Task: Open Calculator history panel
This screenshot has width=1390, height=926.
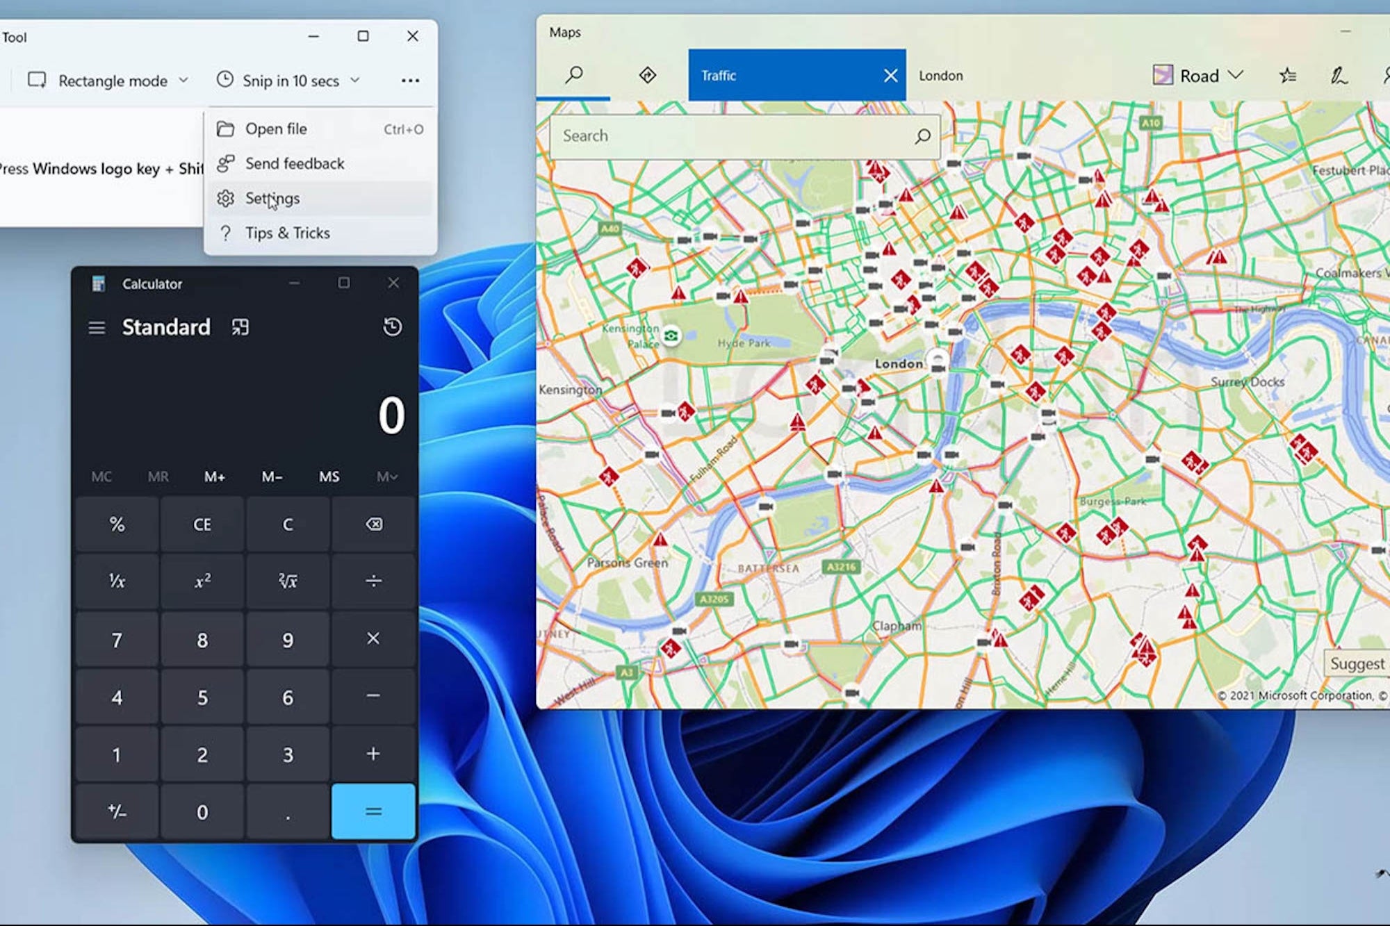Action: point(391,327)
